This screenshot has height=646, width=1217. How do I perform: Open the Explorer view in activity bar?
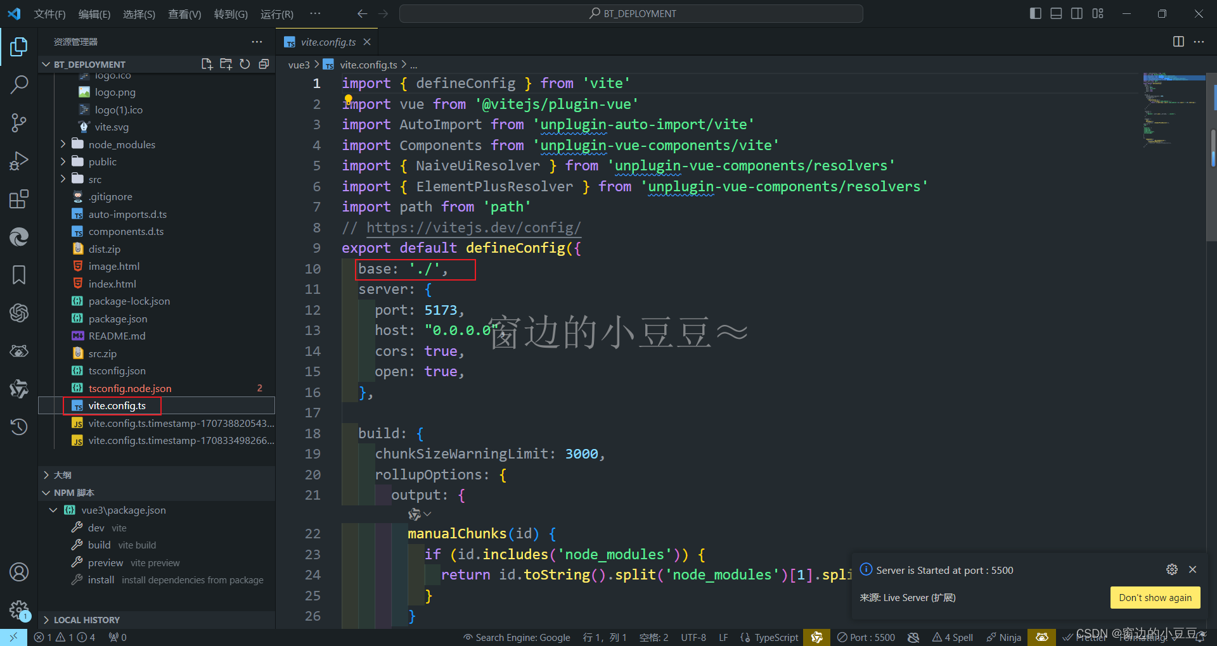pyautogui.click(x=19, y=46)
